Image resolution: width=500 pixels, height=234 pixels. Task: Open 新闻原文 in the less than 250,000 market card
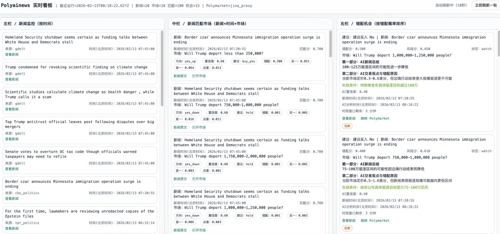point(180,76)
